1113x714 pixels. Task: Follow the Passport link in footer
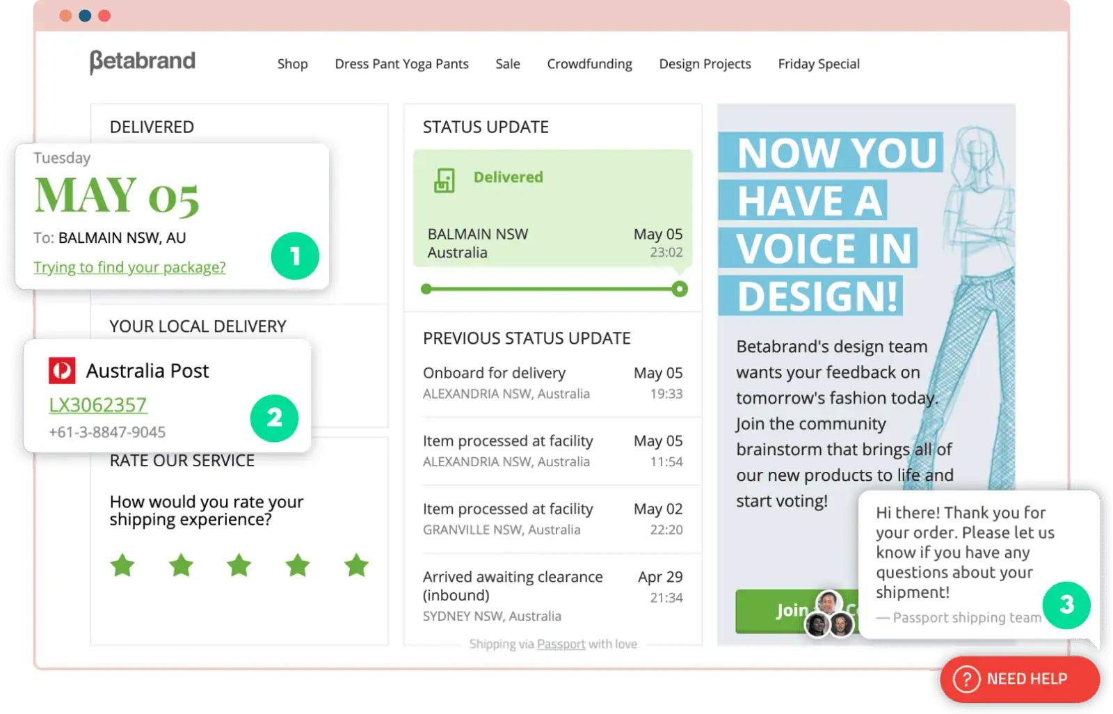(561, 644)
